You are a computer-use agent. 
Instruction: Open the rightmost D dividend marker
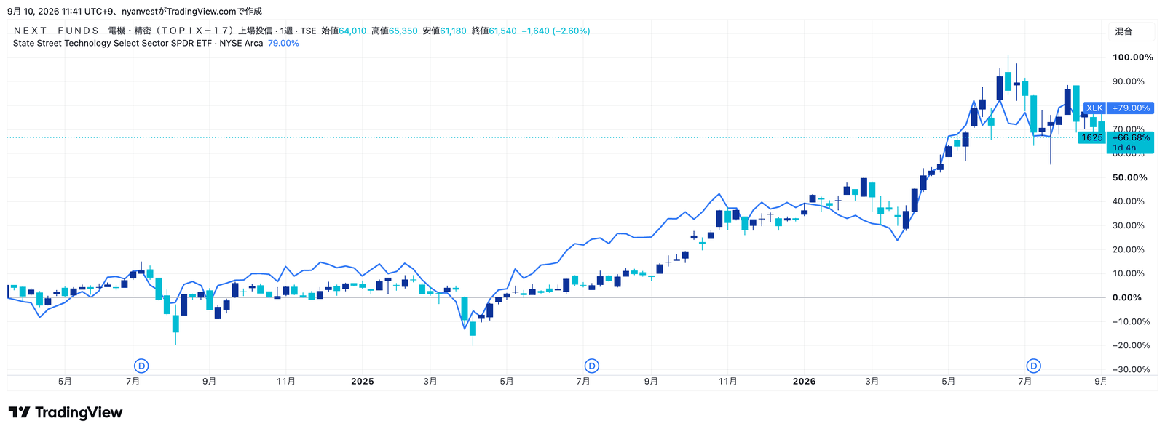click(x=1033, y=366)
